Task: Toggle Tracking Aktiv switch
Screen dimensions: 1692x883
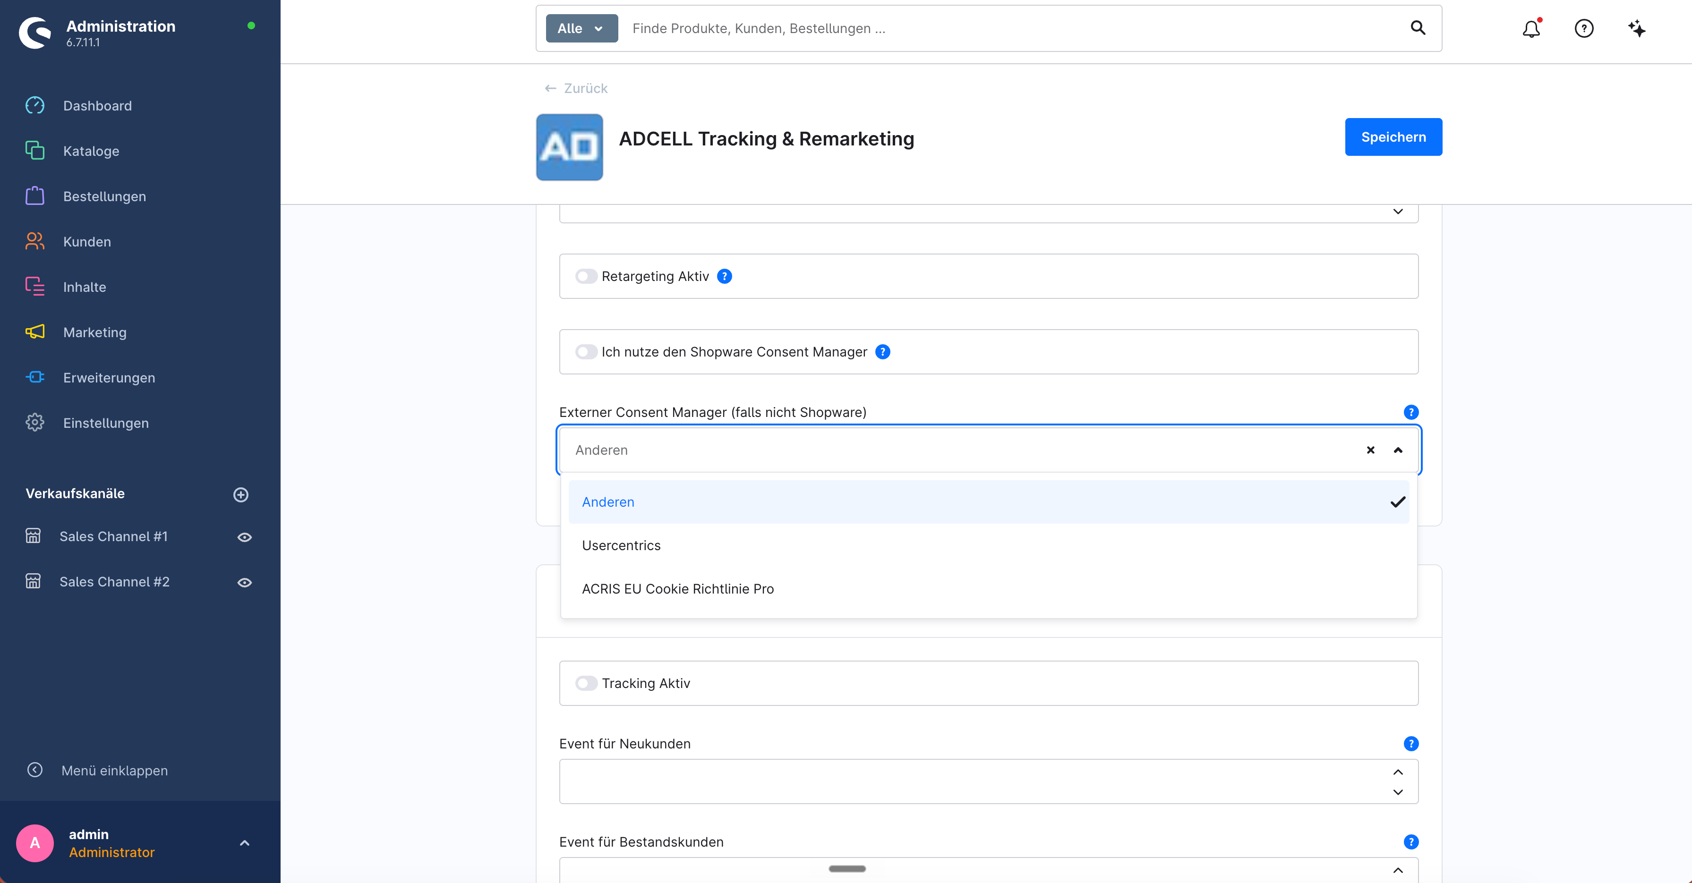Action: pyautogui.click(x=586, y=683)
